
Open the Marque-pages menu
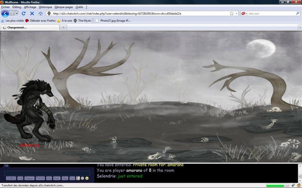coord(64,7)
